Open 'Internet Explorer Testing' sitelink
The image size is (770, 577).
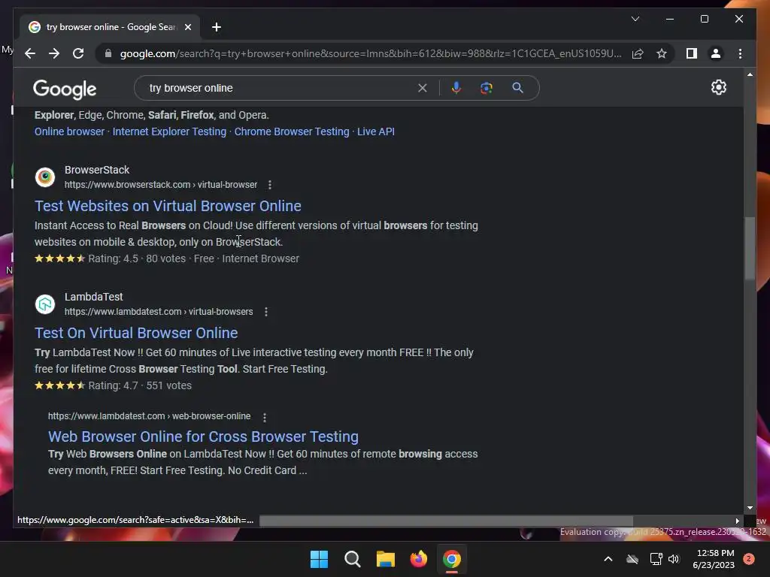coord(169,131)
